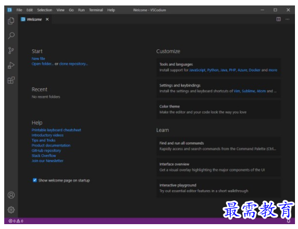Viewport: 298px width, 229px height.
Task: Open Printable keyboard cheatsheet link
Action: [x=56, y=130]
